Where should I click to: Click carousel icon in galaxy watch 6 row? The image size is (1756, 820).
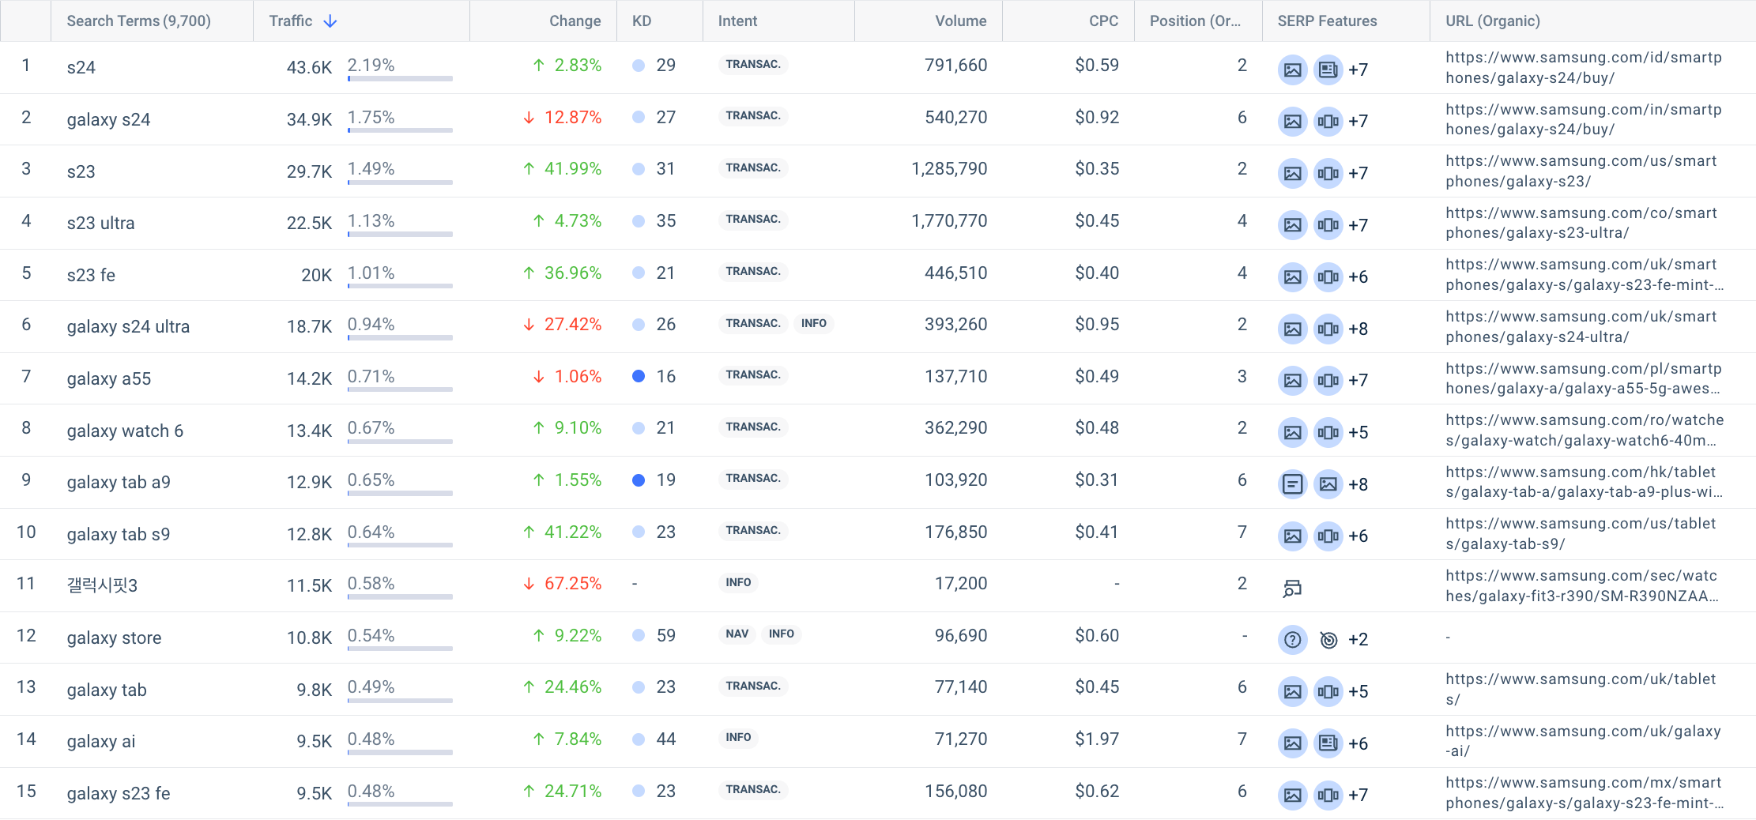(x=1328, y=433)
